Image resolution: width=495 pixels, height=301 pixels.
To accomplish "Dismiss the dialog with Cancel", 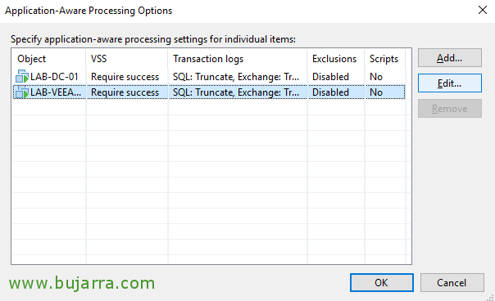I will pos(452,282).
